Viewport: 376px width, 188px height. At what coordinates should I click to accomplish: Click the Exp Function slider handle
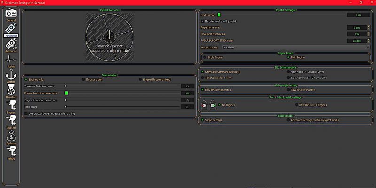tap(219, 15)
